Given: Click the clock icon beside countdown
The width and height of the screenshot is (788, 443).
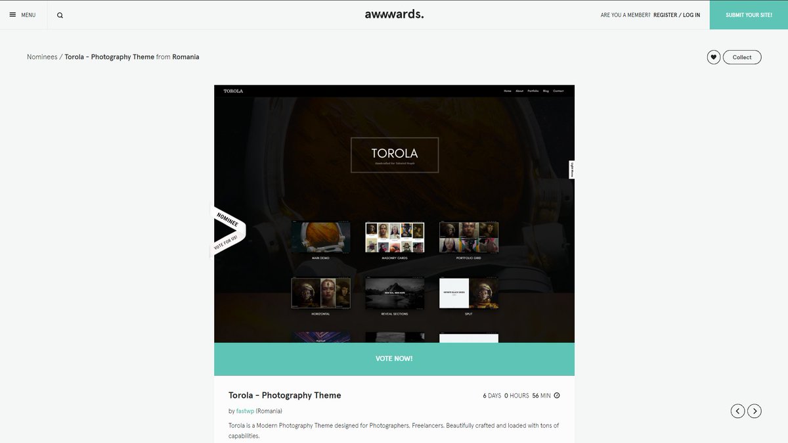Looking at the screenshot, I should coord(557,396).
